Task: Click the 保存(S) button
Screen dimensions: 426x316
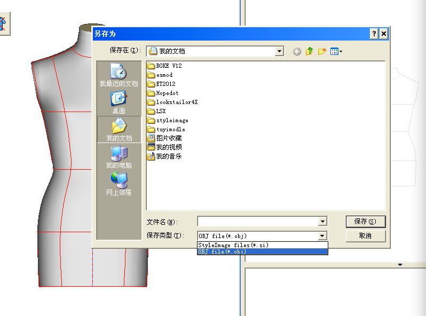Action: pyautogui.click(x=366, y=222)
